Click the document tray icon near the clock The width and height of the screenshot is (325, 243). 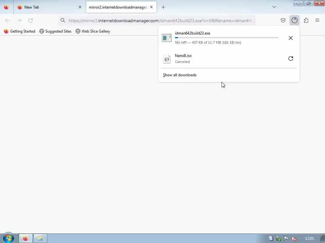[x=271, y=239]
